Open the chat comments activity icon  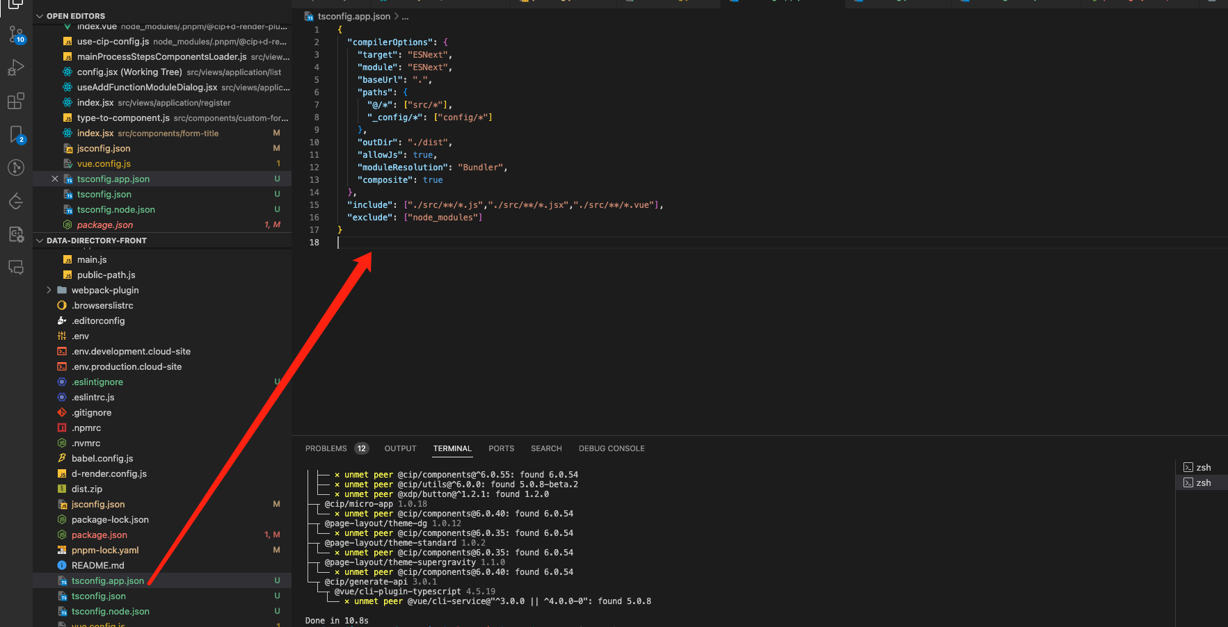[15, 267]
